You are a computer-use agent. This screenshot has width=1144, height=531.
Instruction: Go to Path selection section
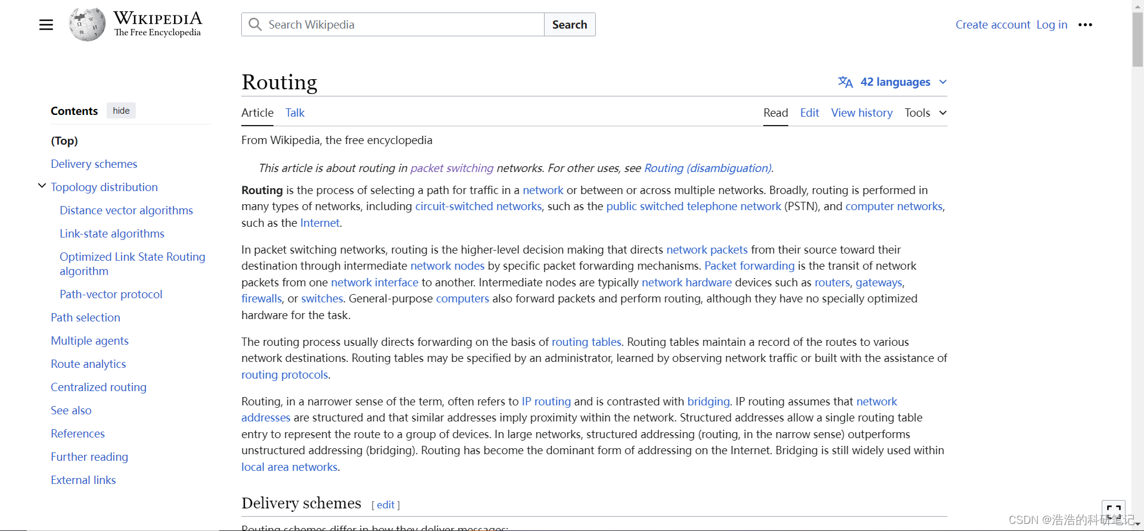tap(85, 317)
